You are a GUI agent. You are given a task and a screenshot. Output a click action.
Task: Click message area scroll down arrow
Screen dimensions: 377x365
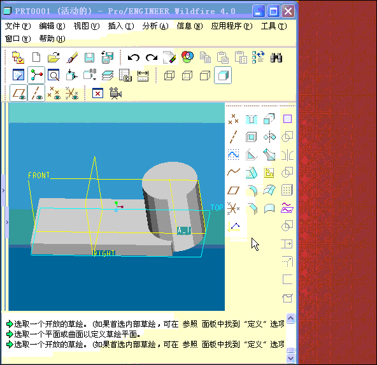click(290, 359)
